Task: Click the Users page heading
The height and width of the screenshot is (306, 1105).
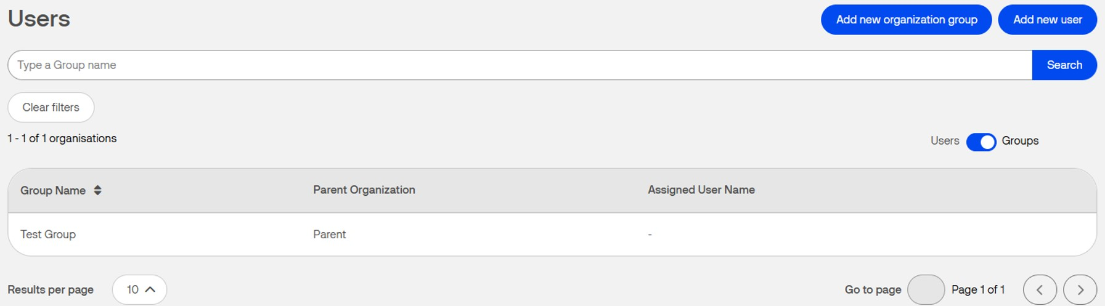Action: point(39,18)
